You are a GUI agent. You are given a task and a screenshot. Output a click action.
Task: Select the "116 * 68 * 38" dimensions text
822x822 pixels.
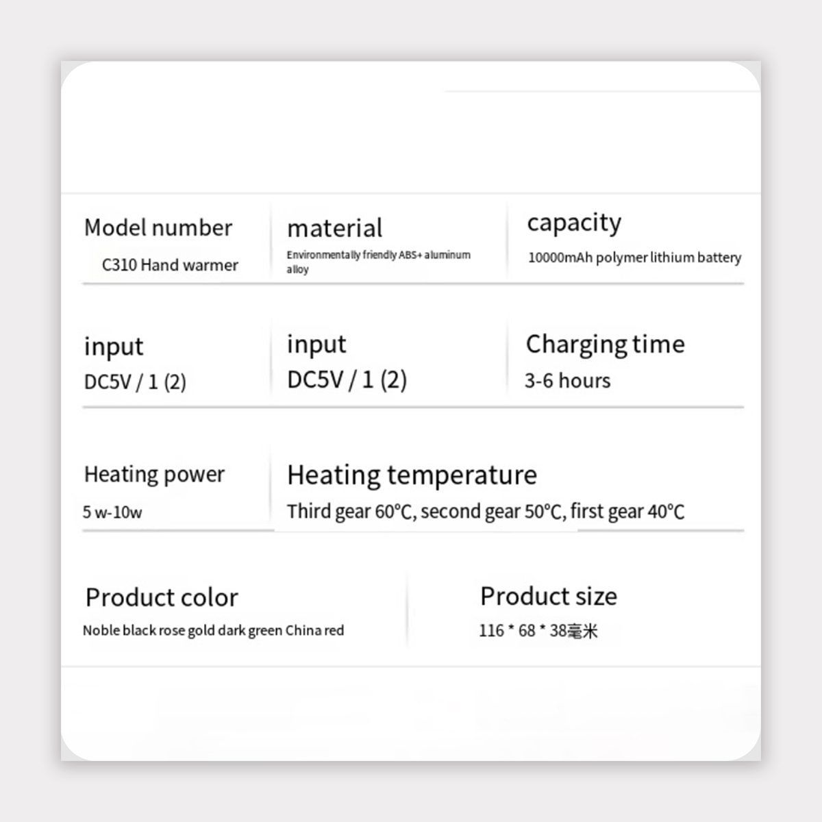pyautogui.click(x=523, y=631)
